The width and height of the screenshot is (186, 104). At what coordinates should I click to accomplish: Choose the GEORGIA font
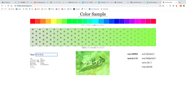[42, 60]
